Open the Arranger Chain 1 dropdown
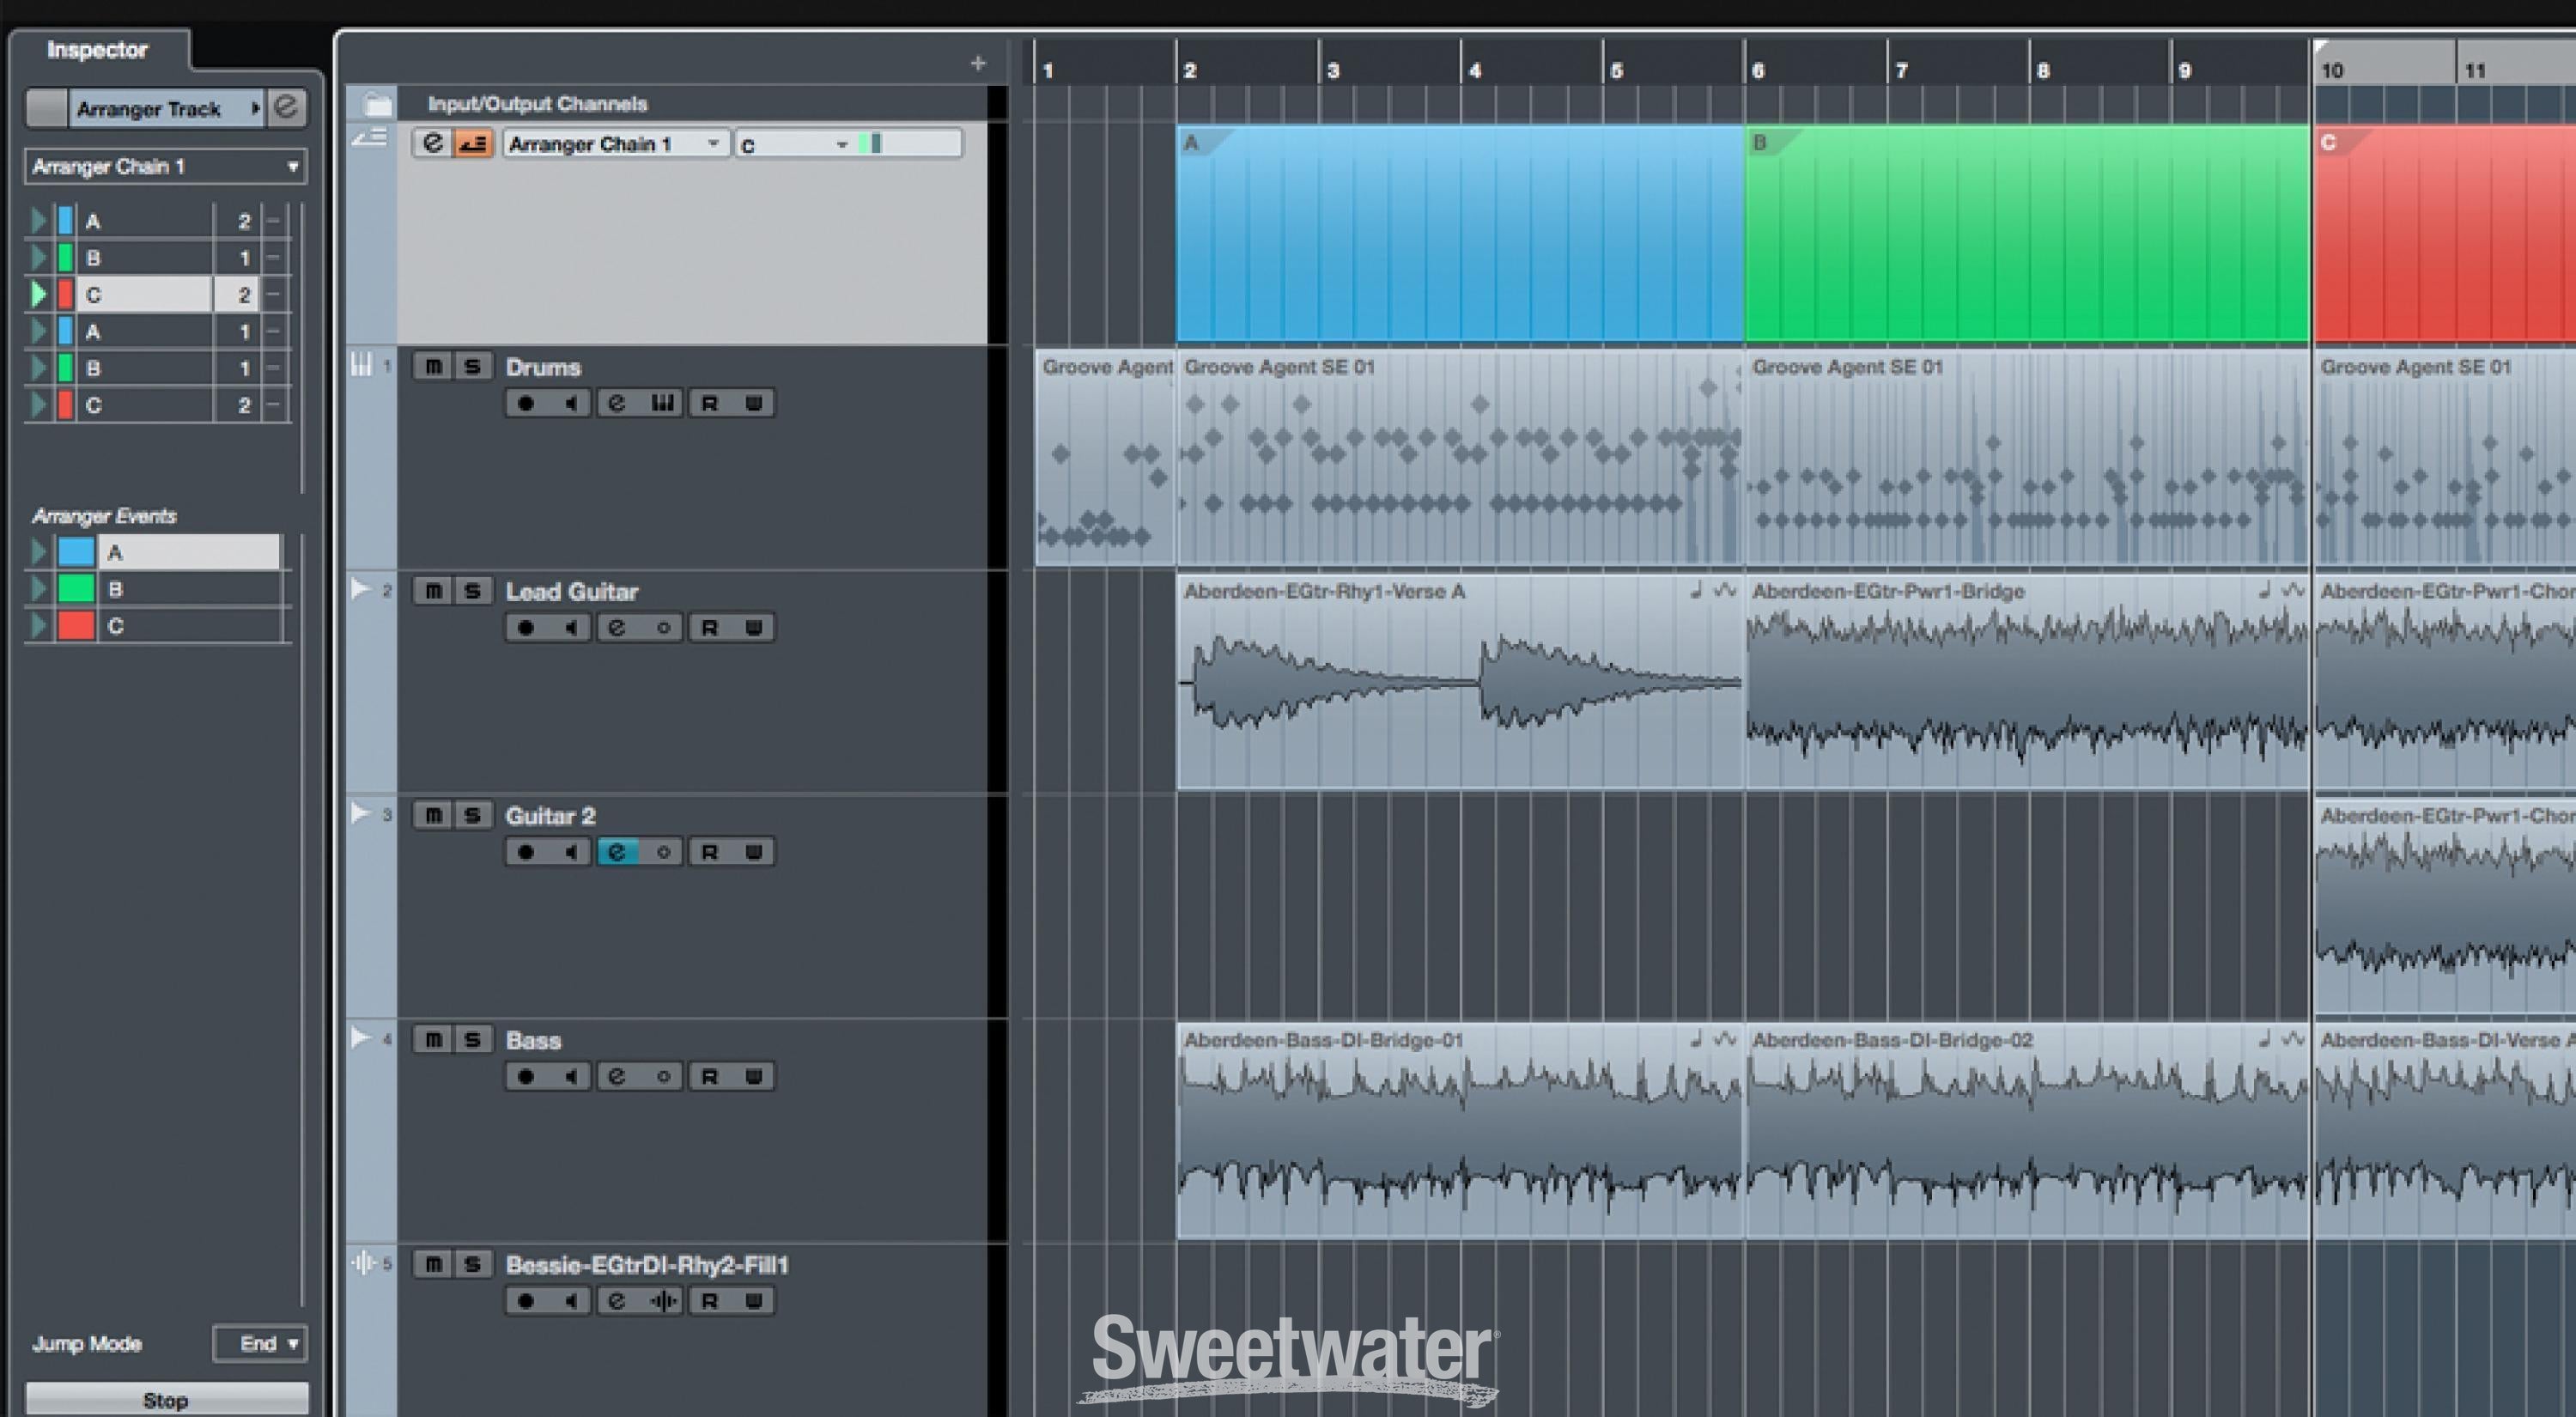Image resolution: width=2576 pixels, height=1417 pixels. click(x=165, y=167)
